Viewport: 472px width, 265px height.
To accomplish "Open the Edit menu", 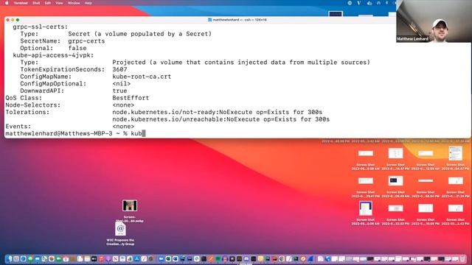I will tap(47, 3).
